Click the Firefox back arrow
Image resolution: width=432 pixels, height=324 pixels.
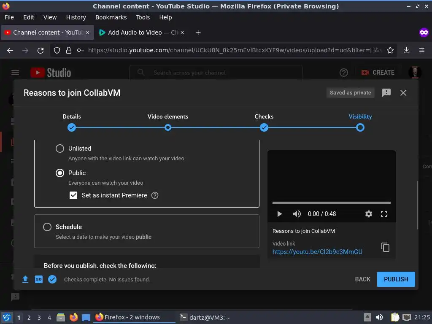[x=10, y=51]
